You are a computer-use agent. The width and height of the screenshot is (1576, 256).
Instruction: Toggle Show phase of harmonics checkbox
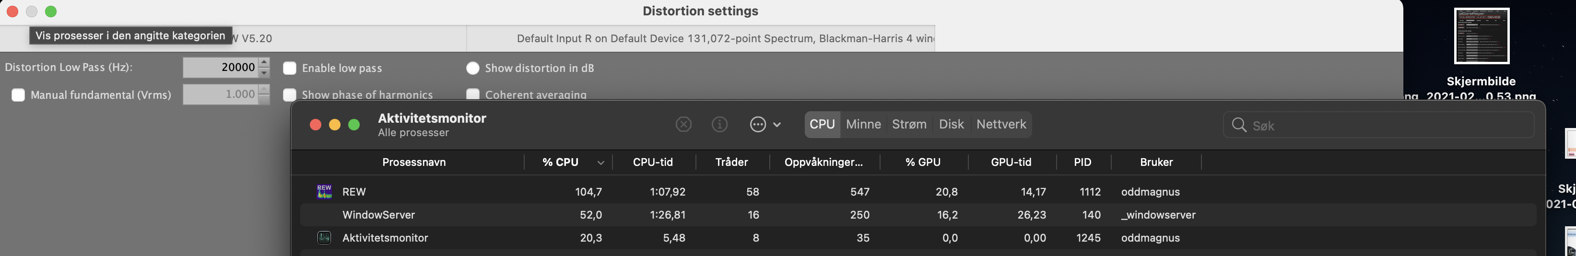[x=289, y=95]
